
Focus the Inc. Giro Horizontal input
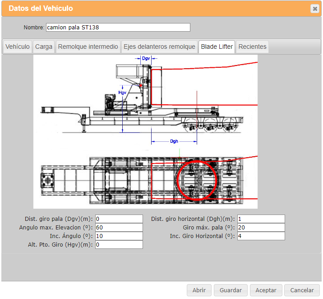coord(261,236)
